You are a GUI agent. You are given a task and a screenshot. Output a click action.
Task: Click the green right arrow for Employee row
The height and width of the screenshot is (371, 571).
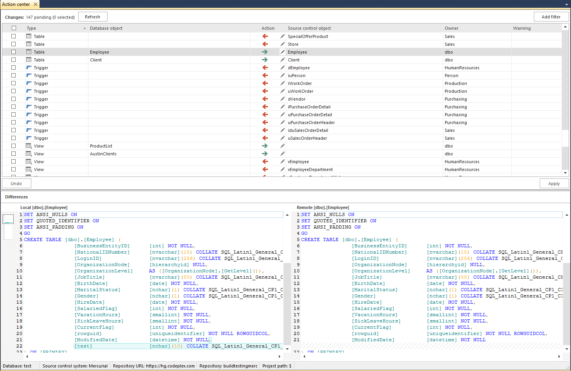point(265,52)
